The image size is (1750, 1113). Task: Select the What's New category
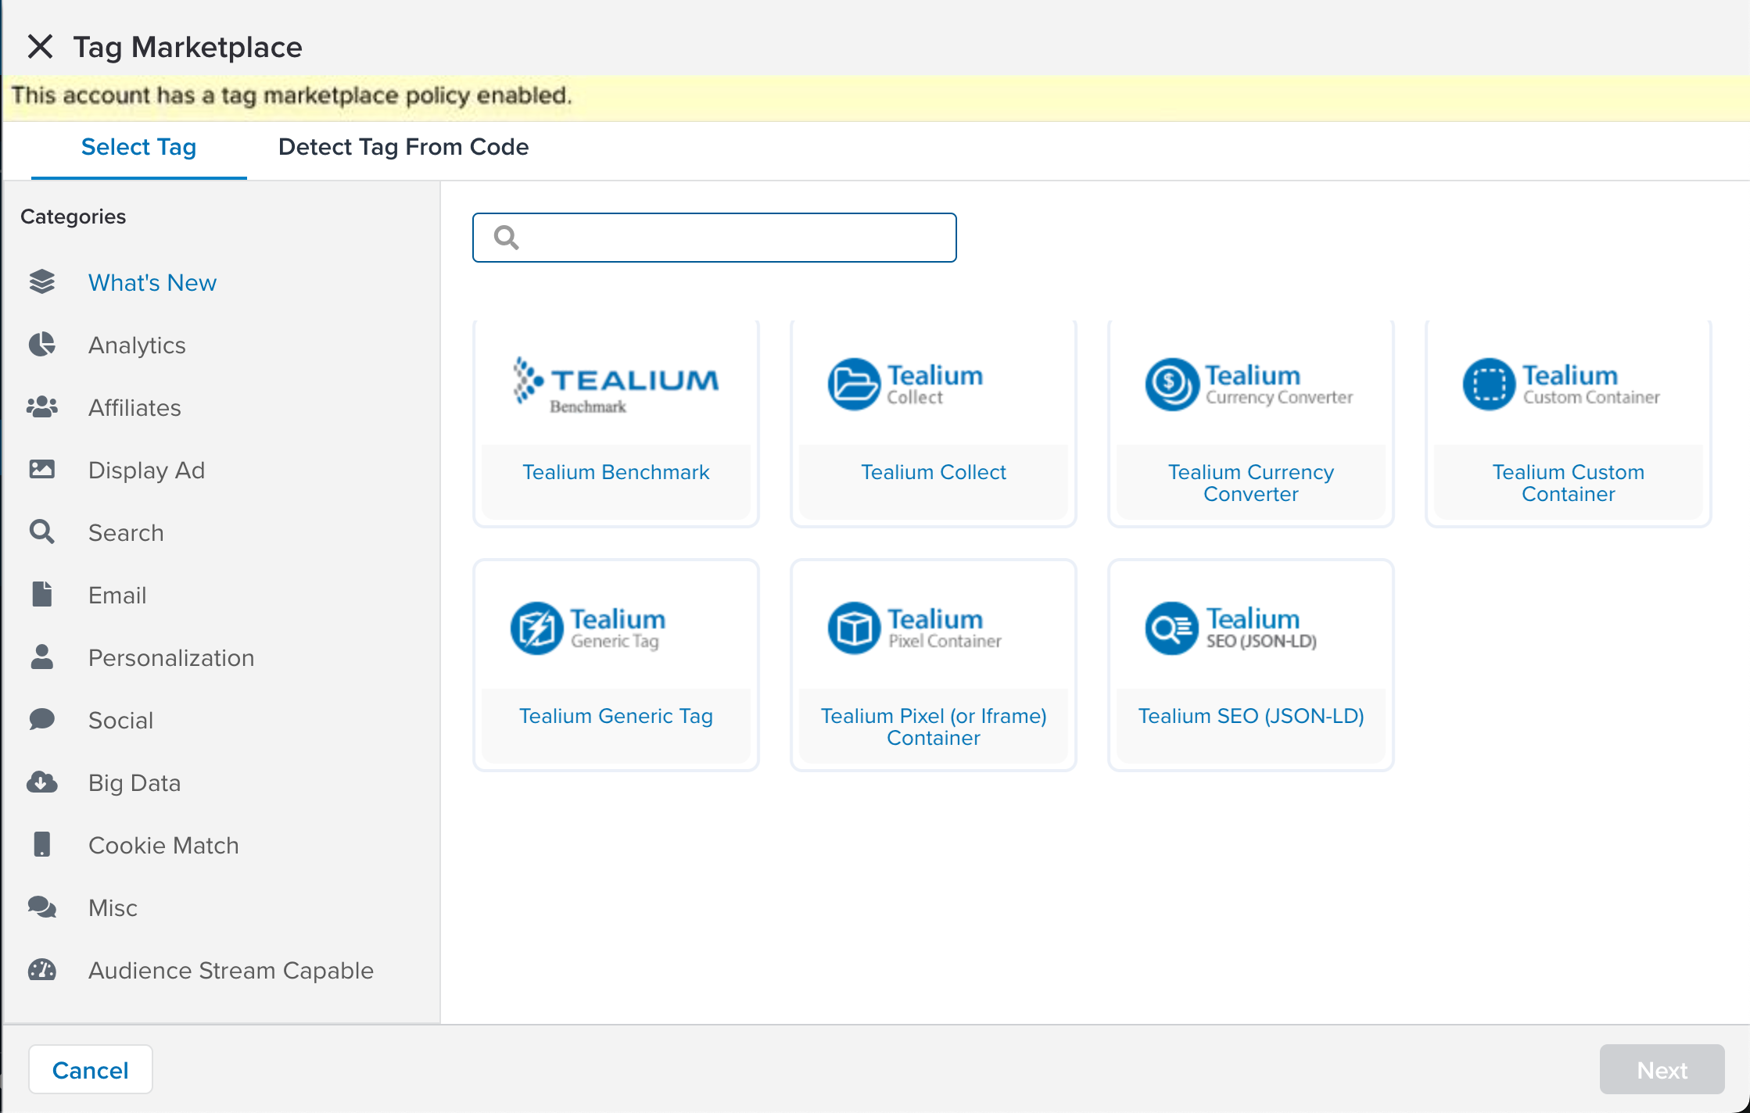coord(152,283)
